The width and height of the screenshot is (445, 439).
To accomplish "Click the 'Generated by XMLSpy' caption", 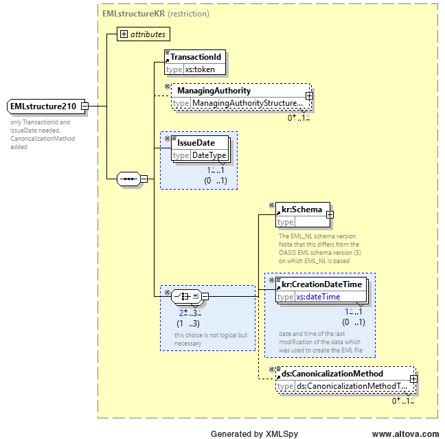I will (254, 434).
